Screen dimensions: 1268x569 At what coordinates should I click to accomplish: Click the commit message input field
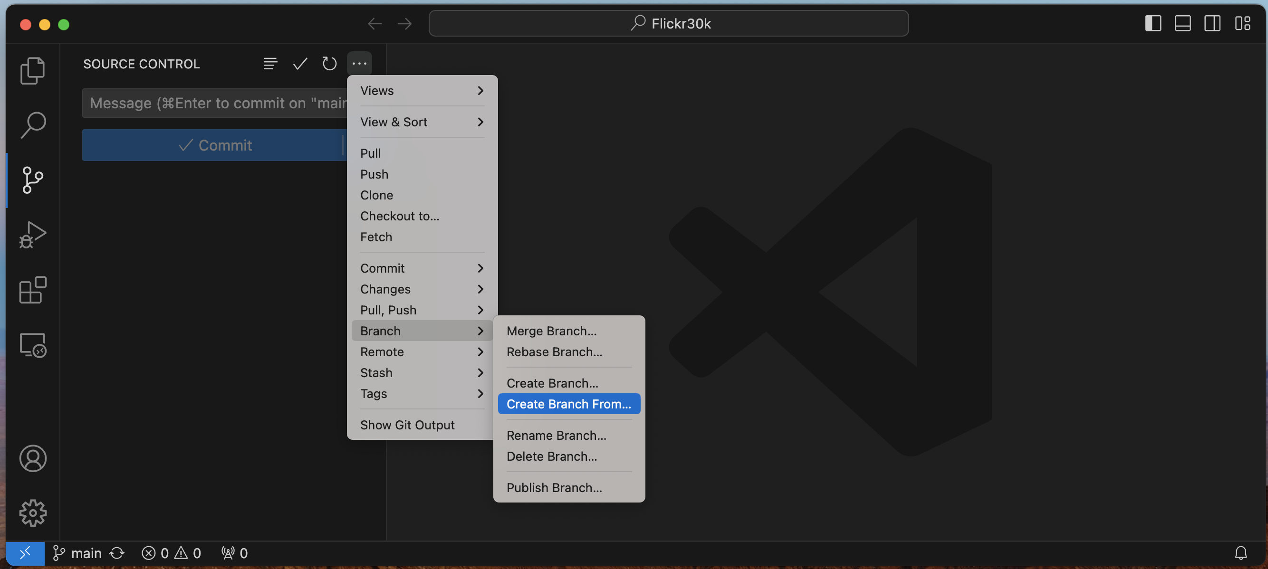click(x=215, y=103)
